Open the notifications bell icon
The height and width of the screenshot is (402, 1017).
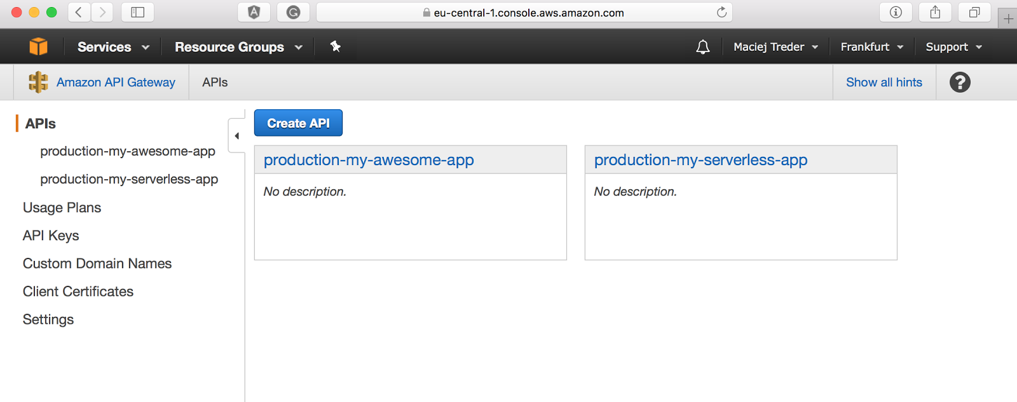pyautogui.click(x=703, y=47)
